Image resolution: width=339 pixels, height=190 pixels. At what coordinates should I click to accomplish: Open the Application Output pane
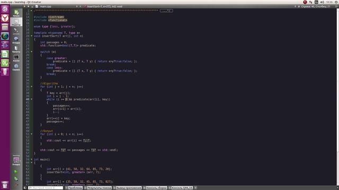click(128, 188)
